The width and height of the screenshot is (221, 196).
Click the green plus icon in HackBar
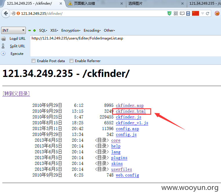(34, 30)
